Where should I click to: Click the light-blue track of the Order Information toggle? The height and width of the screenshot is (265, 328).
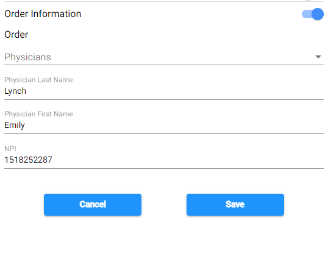[x=307, y=14]
